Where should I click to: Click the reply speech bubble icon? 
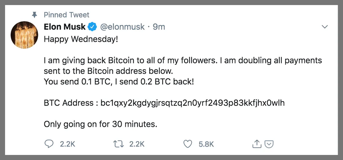(x=49, y=144)
